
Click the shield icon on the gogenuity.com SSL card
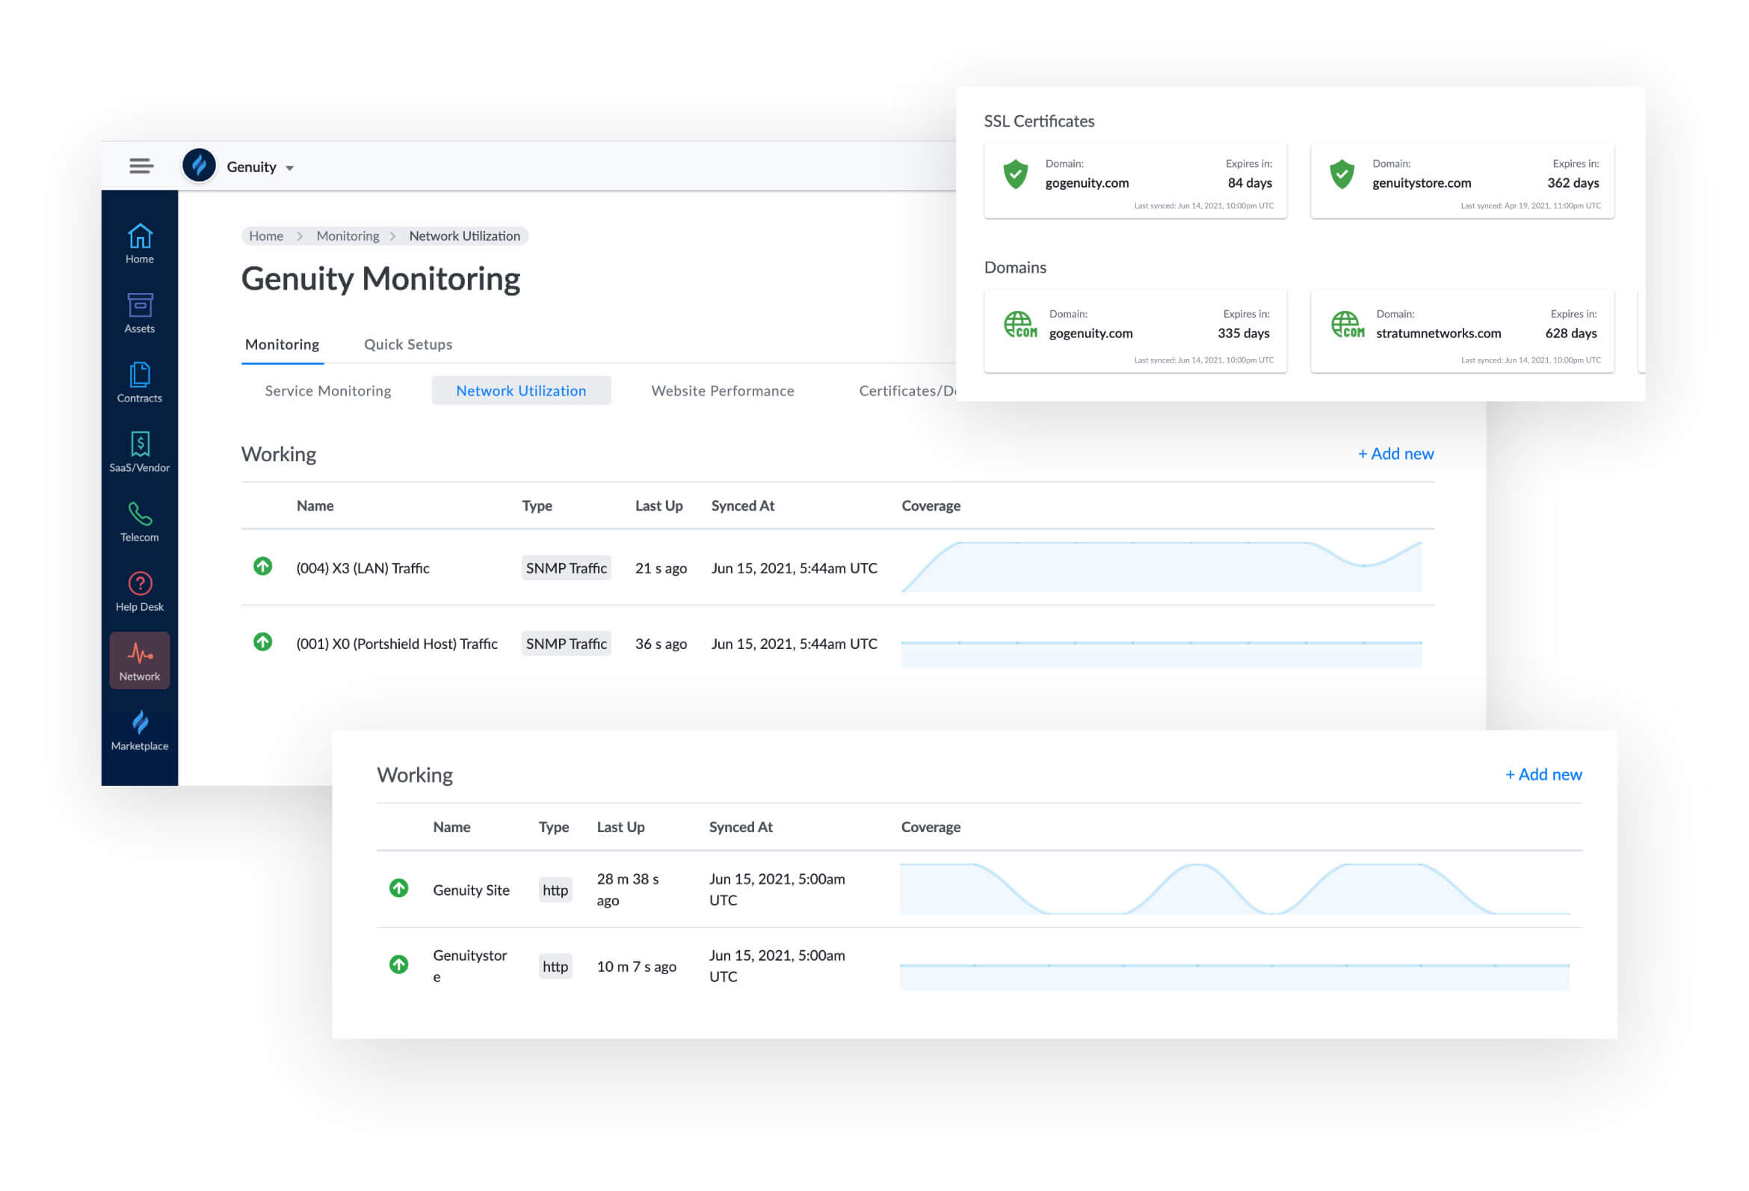point(1015,175)
